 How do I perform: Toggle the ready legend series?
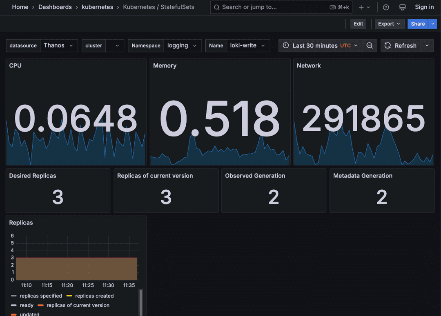[27, 305]
